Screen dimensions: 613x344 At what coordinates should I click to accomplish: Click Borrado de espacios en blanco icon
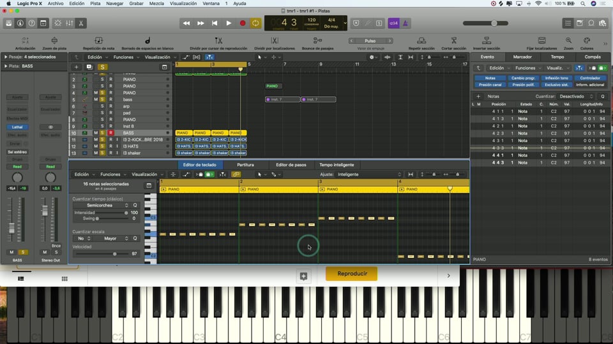click(148, 40)
